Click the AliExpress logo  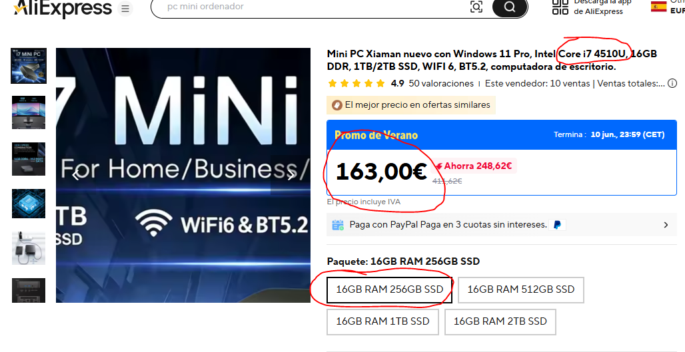coord(63,8)
